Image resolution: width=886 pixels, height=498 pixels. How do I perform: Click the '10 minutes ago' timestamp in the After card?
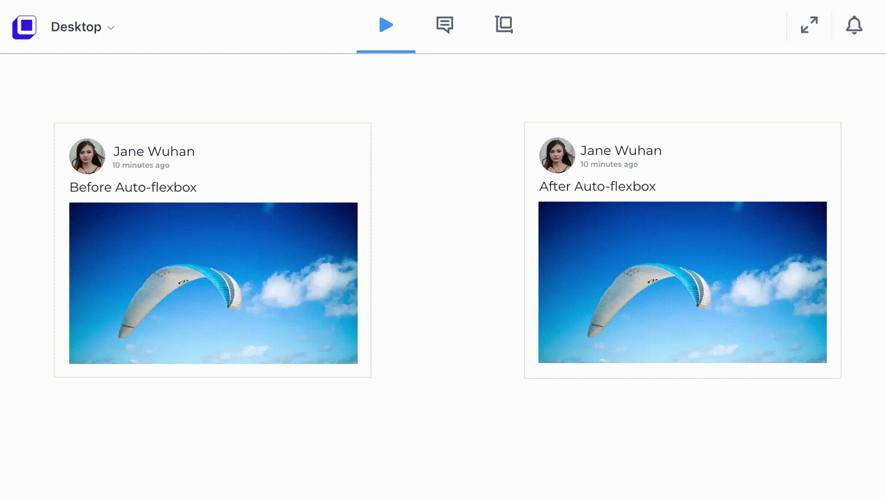coord(609,164)
